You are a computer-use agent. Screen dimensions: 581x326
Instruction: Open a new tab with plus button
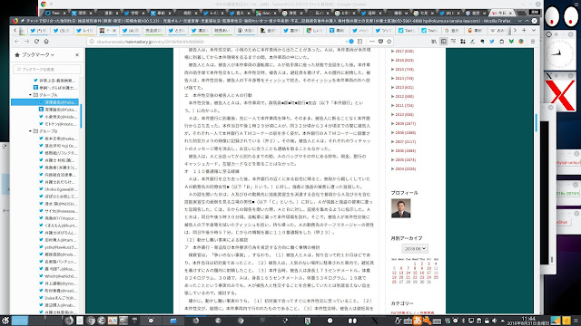pyautogui.click(x=524, y=30)
